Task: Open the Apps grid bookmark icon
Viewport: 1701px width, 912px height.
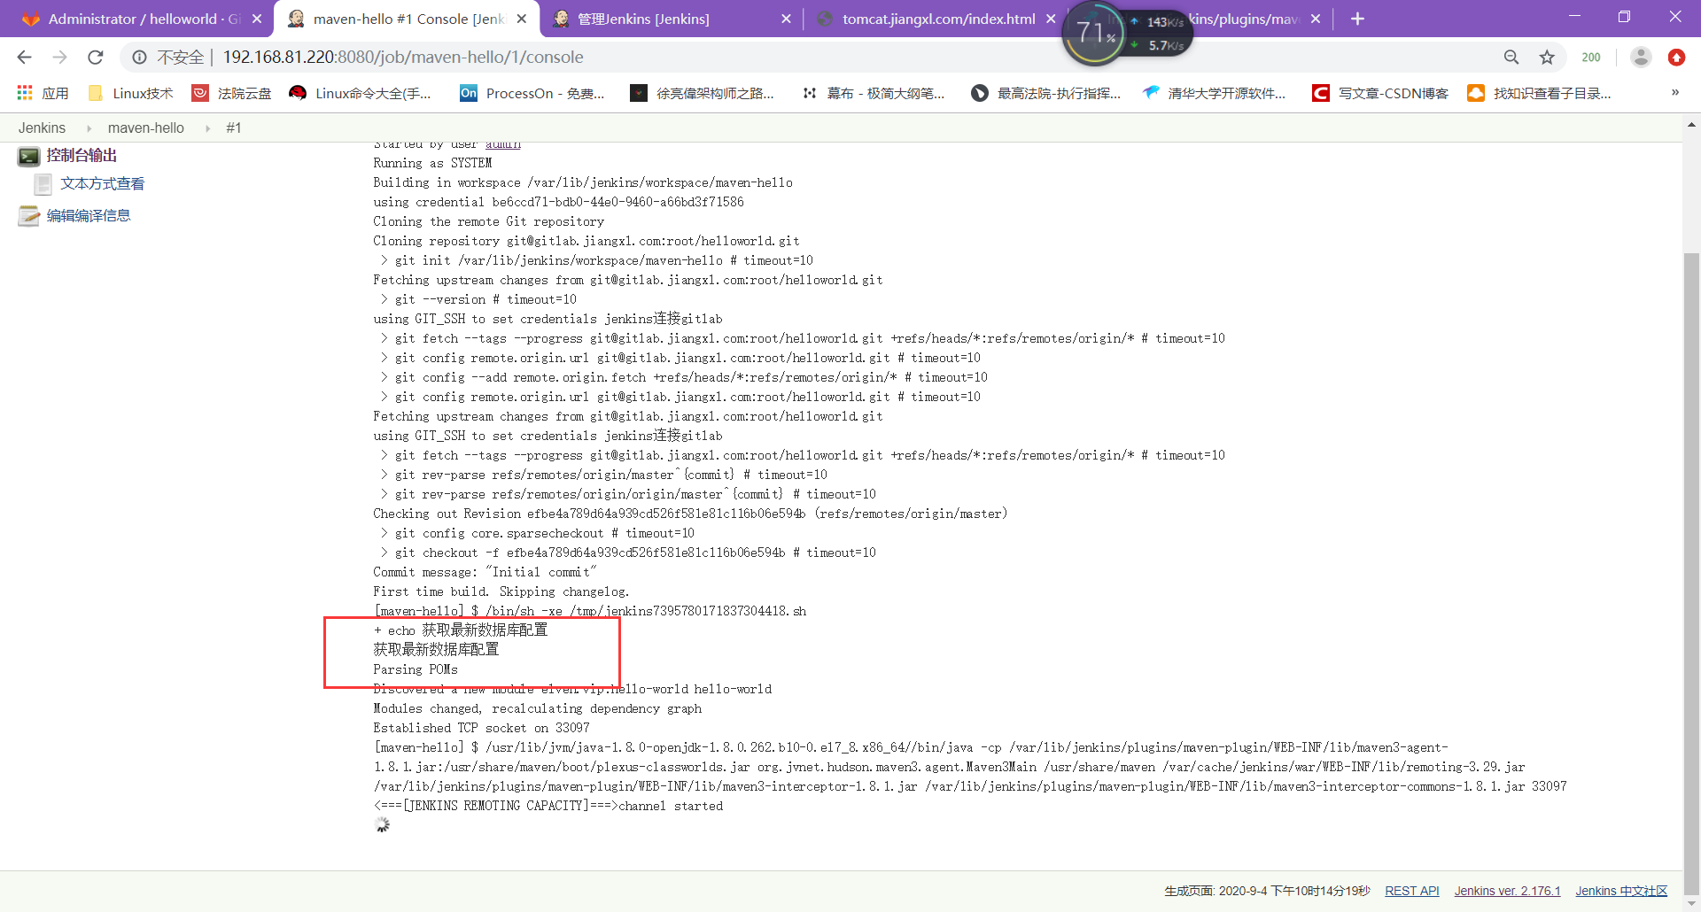Action: 25,93
